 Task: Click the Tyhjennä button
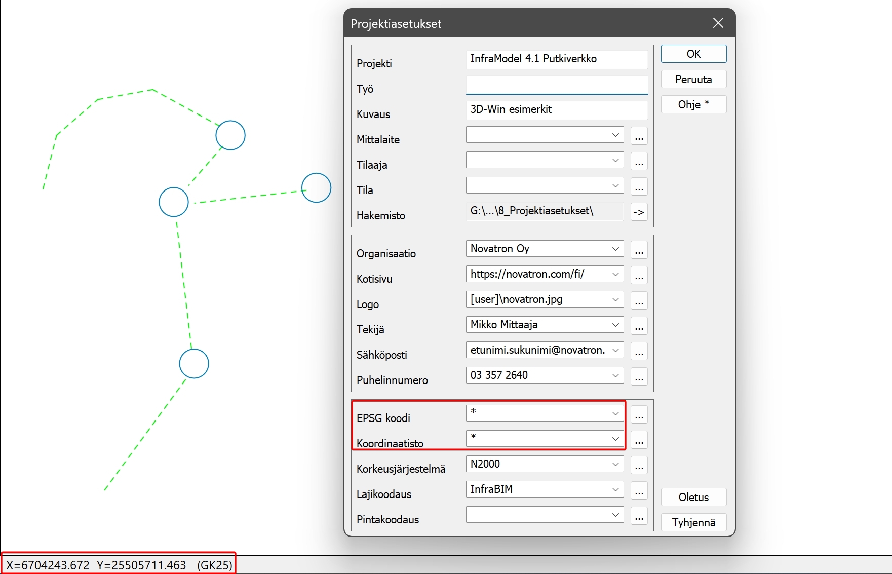[693, 522]
